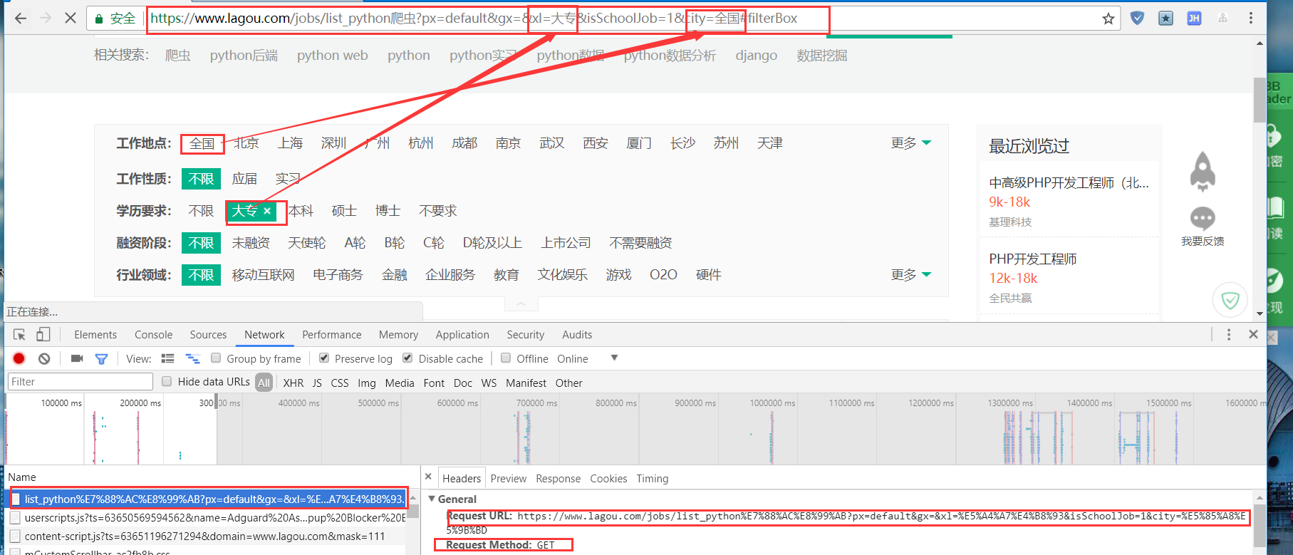Show the Cookies tab of the request

point(608,479)
